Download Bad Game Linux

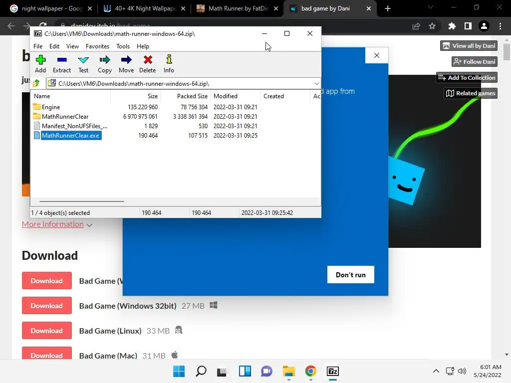(x=46, y=331)
